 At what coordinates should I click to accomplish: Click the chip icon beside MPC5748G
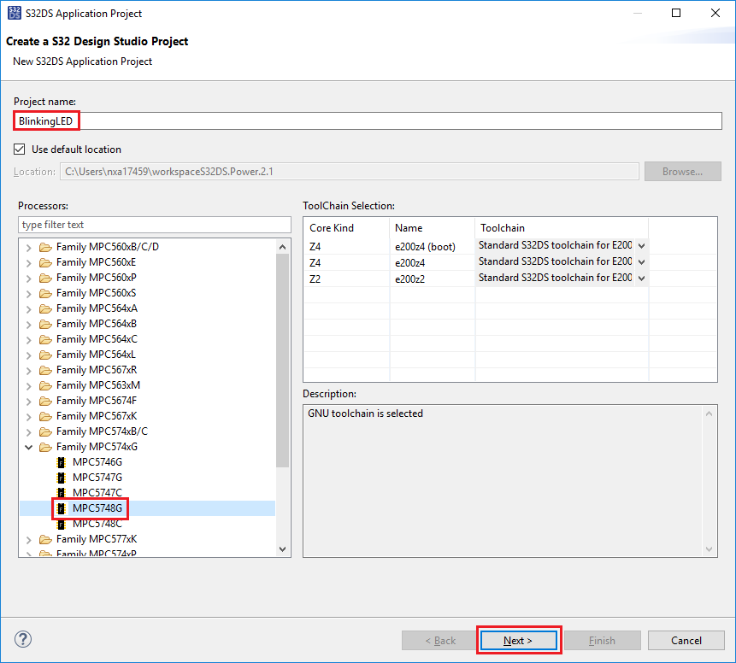[x=61, y=508]
